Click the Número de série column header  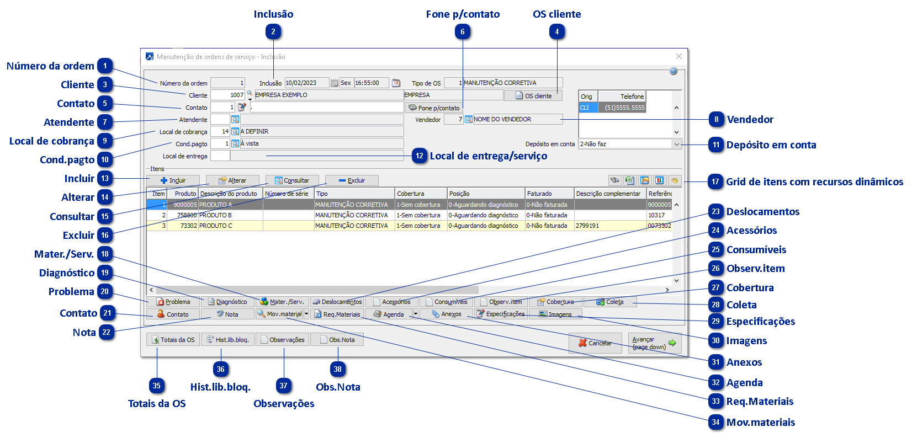click(x=289, y=194)
